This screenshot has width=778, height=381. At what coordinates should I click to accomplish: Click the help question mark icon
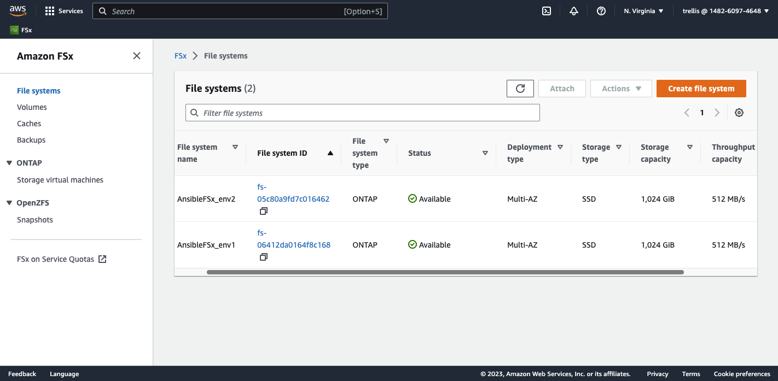(x=601, y=11)
